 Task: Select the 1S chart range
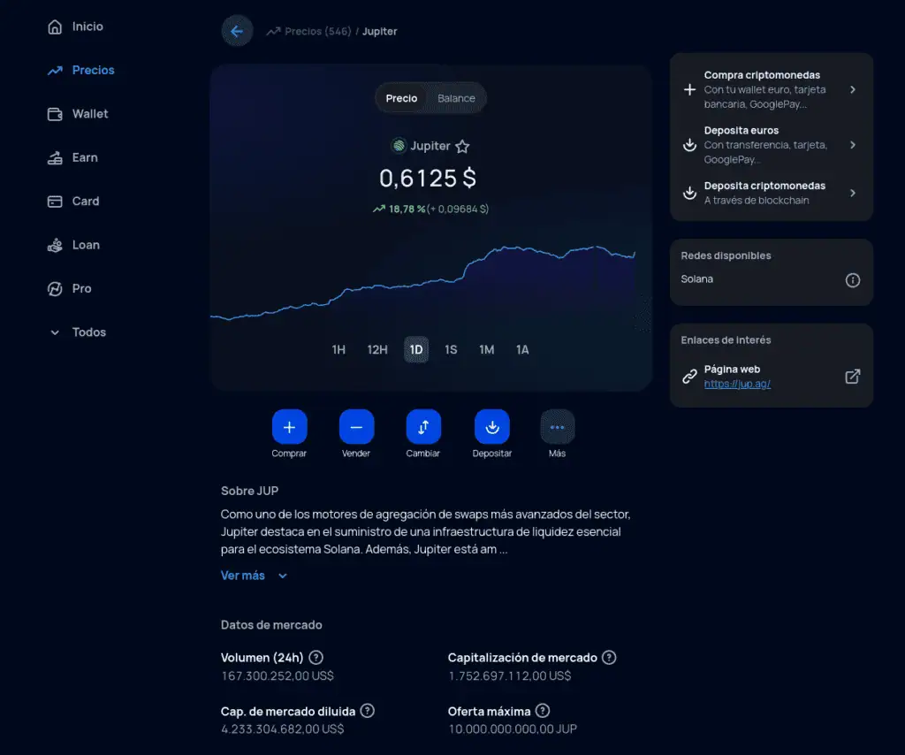(x=451, y=350)
